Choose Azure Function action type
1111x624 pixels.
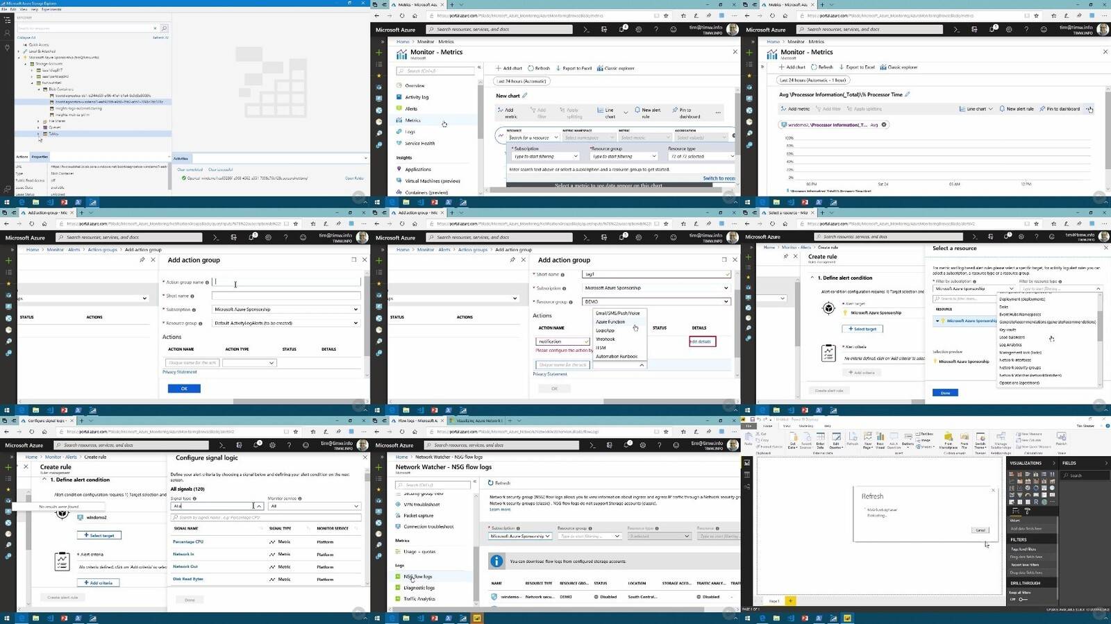610,321
